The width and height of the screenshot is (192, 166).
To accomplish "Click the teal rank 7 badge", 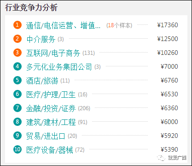I will coord(17,108).
